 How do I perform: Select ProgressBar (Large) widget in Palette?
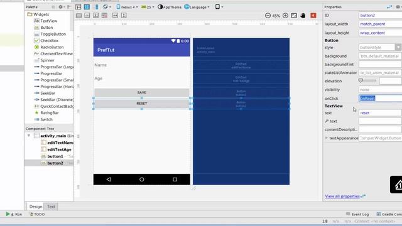point(53,67)
